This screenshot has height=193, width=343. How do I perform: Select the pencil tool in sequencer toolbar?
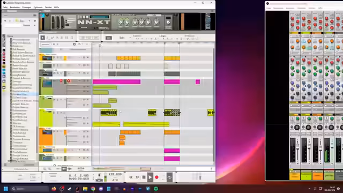[x=48, y=38]
